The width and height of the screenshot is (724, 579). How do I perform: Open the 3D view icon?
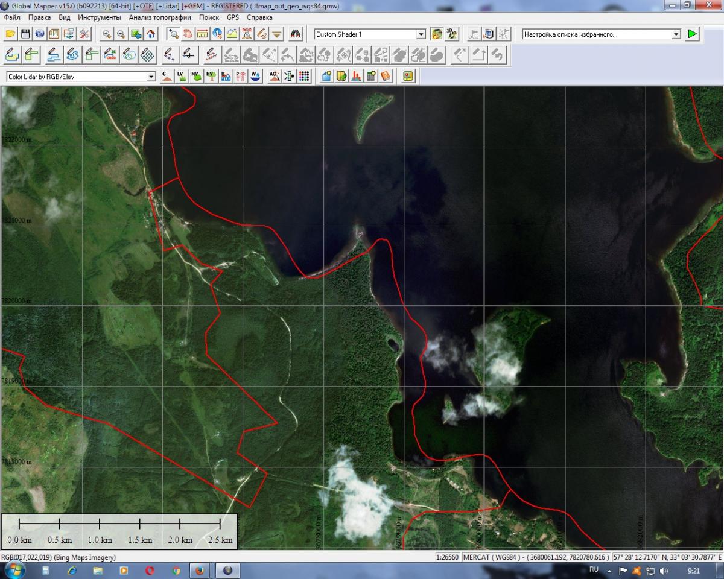click(x=451, y=34)
